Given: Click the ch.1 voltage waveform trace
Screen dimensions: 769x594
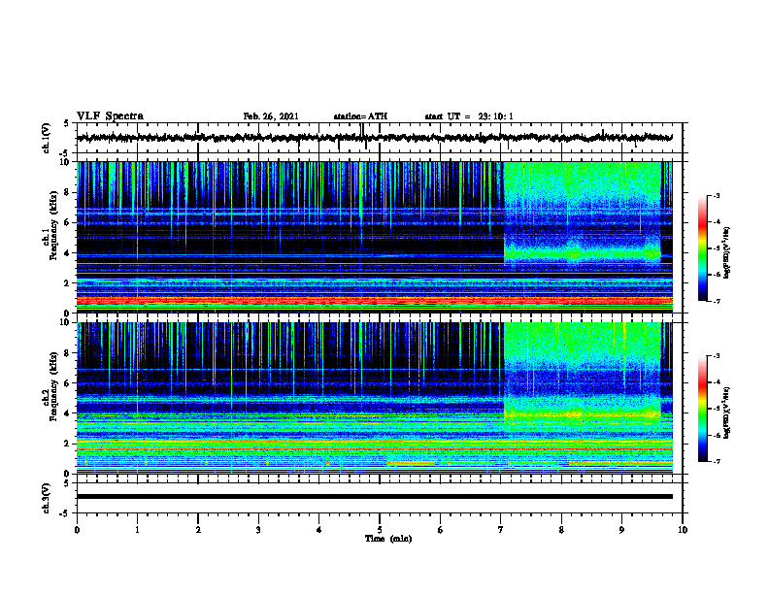Looking at the screenshot, I should pos(374,138).
